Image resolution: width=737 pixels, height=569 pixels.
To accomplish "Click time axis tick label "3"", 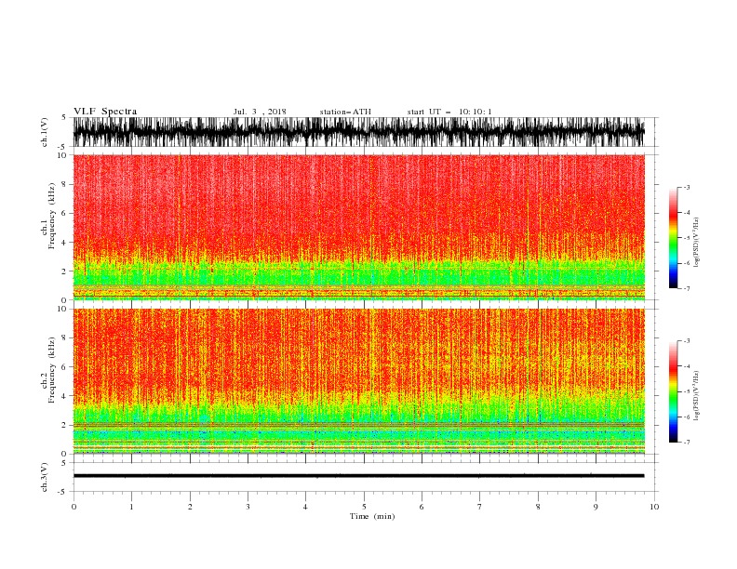I will (248, 507).
